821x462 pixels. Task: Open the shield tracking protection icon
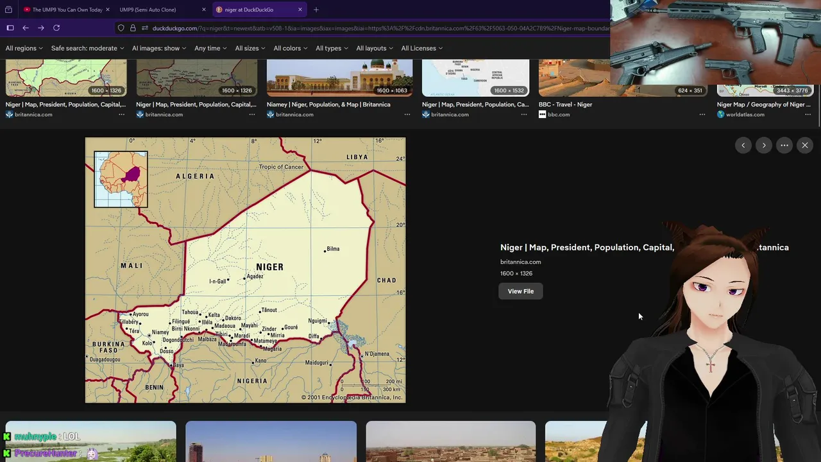coord(121,28)
